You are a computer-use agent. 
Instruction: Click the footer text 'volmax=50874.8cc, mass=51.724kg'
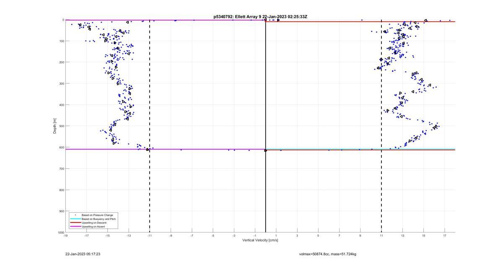[328, 254]
